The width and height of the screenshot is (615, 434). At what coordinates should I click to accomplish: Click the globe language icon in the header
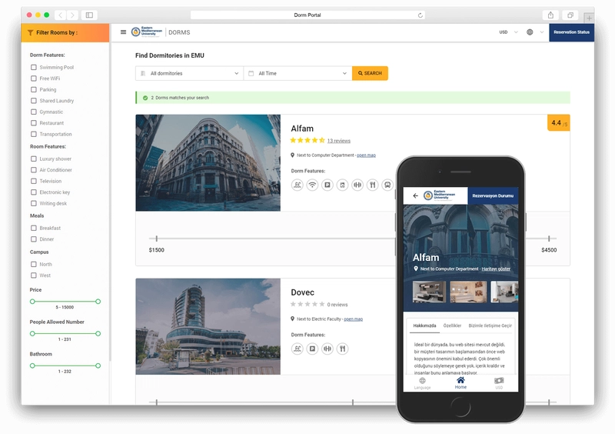tap(530, 32)
